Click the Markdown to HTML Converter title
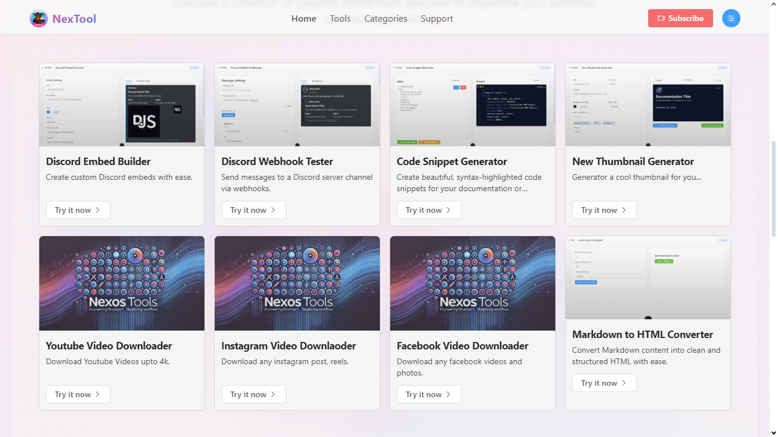 642,335
